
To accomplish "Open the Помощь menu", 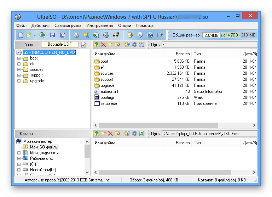I will (145, 26).
